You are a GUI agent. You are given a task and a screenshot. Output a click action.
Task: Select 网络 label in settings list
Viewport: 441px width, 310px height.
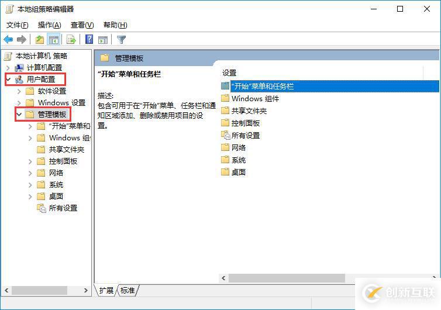(x=239, y=147)
